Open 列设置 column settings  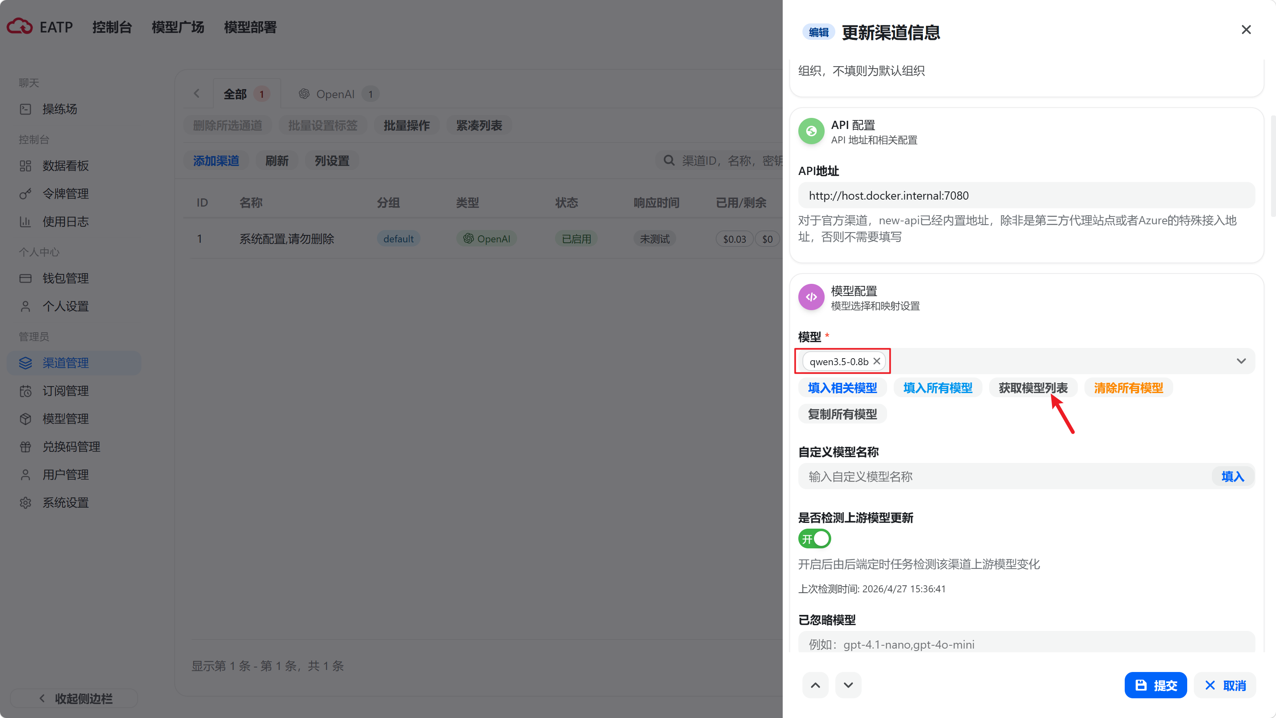tap(332, 161)
